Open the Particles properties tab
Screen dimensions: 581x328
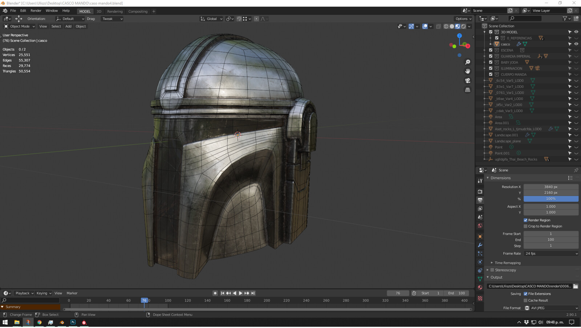click(480, 254)
